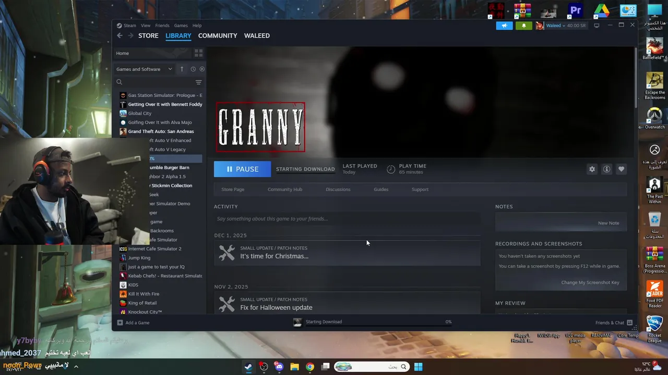This screenshot has height=375, width=668.
Task: Open Granny Community Hub link
Action: coord(285,189)
